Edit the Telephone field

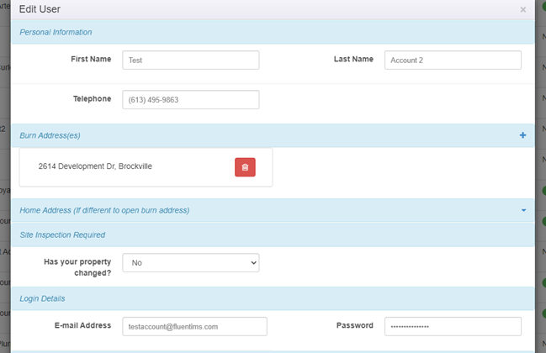[x=190, y=100]
